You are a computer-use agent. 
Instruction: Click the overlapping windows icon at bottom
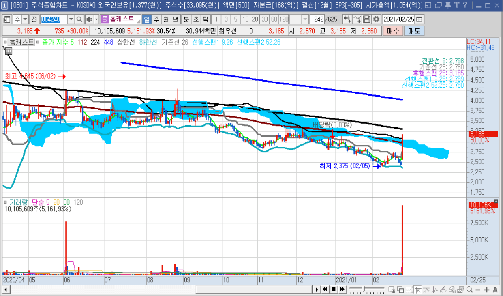click(x=401, y=290)
